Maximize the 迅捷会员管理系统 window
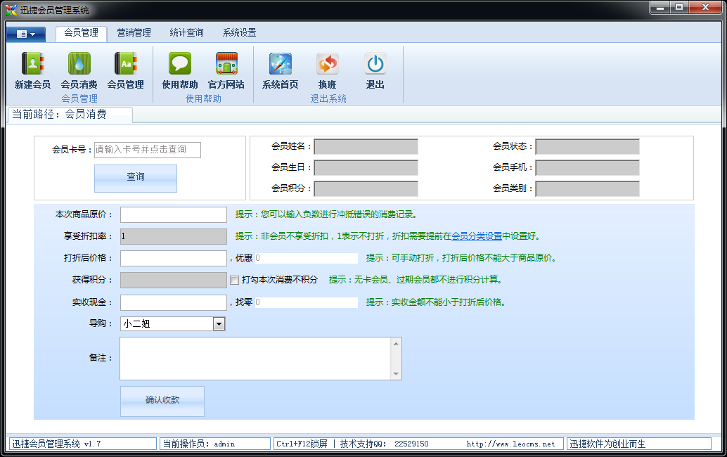Image resolution: width=727 pixels, height=457 pixels. tap(679, 8)
